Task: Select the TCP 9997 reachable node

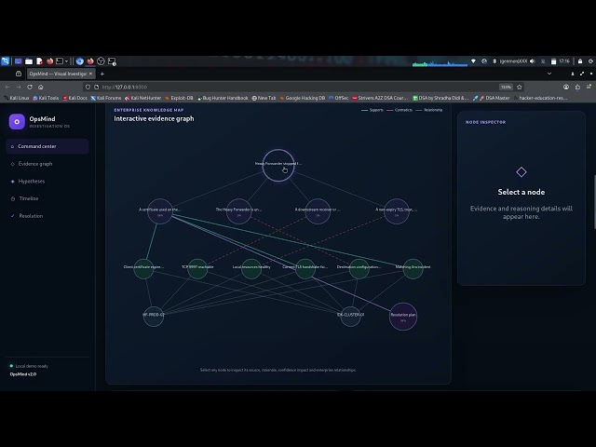Action: 197,269
